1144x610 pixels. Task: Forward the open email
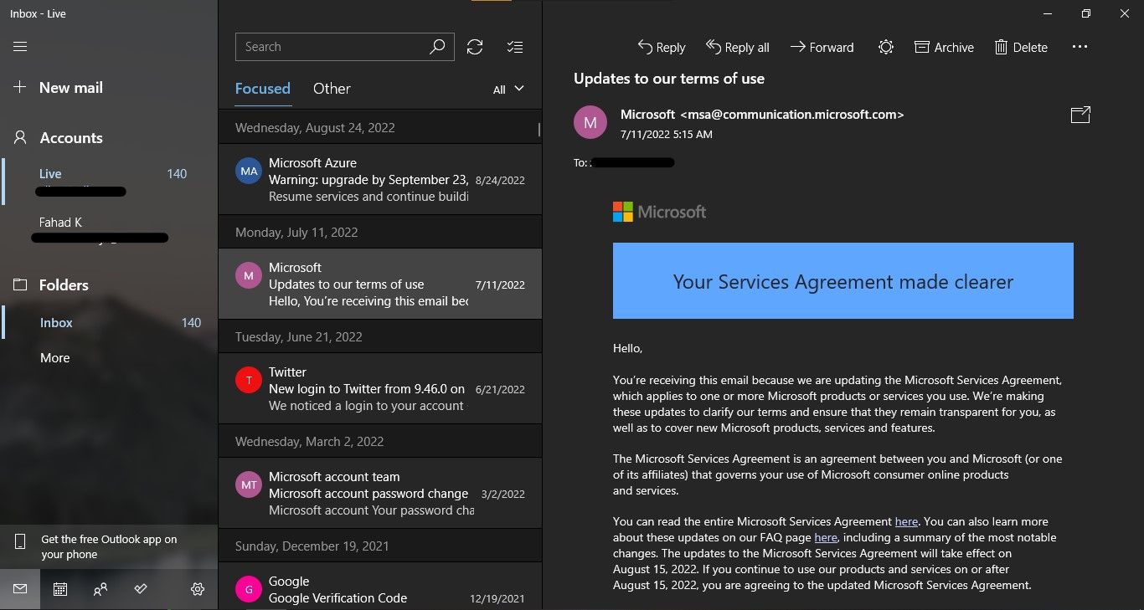tap(822, 47)
